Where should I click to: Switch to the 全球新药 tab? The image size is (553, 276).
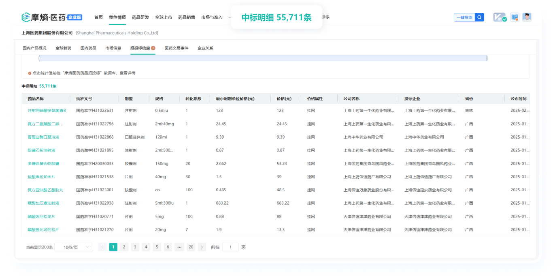tap(64, 48)
